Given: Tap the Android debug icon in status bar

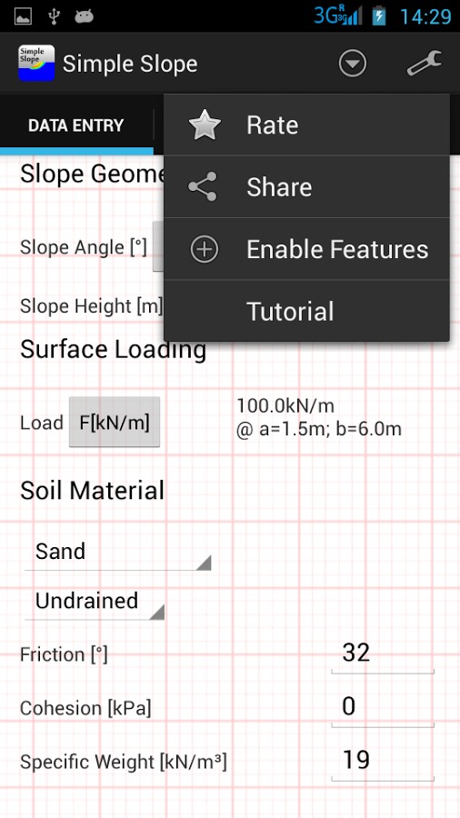Looking at the screenshot, I should click(x=84, y=16).
